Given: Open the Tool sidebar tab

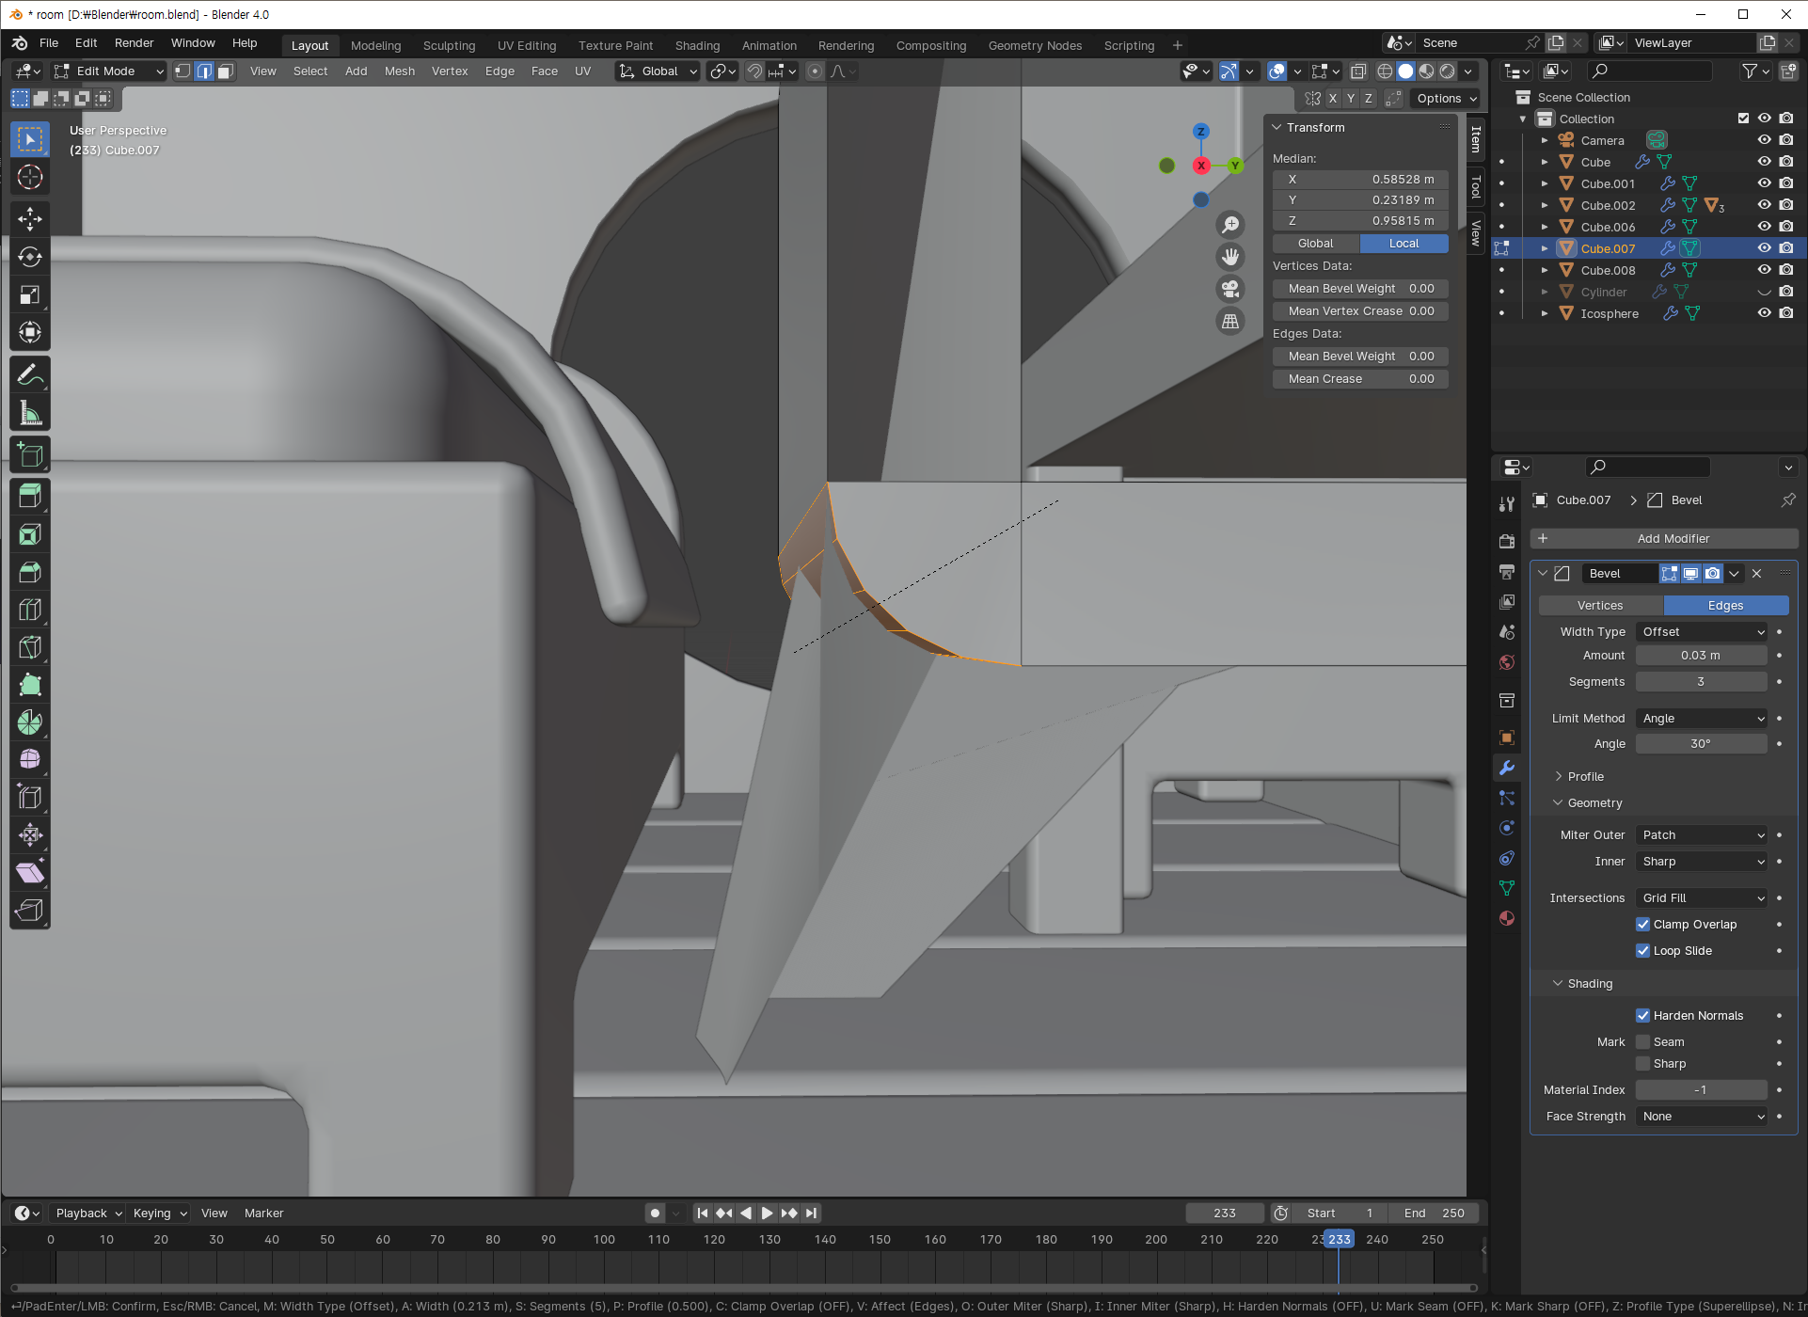Looking at the screenshot, I should point(1476,187).
